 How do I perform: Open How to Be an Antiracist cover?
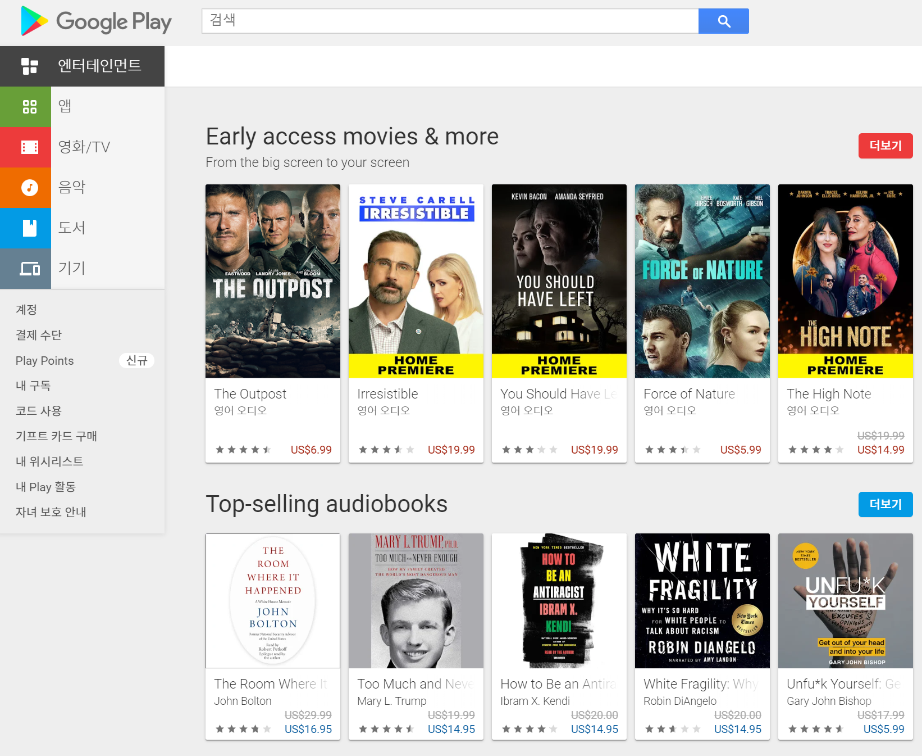pos(559,601)
